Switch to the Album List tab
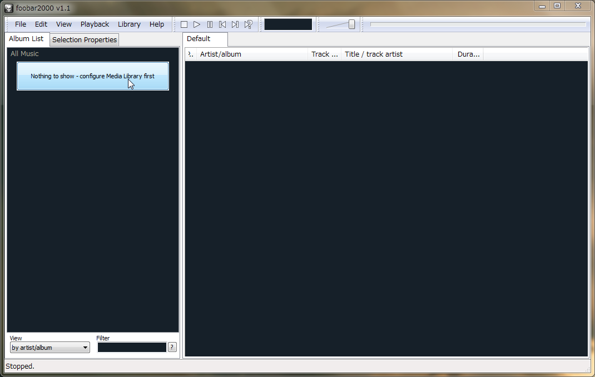The image size is (595, 377). point(27,39)
